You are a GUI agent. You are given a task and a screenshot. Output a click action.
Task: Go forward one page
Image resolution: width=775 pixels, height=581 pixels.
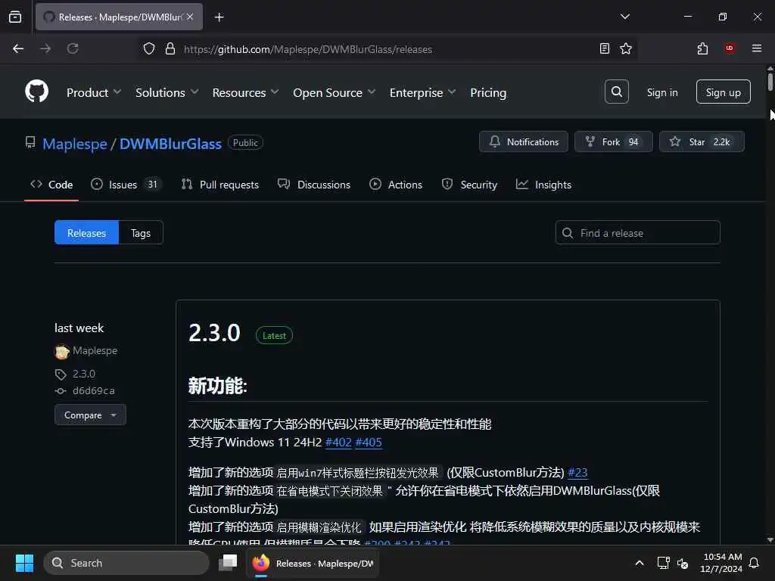coord(45,48)
